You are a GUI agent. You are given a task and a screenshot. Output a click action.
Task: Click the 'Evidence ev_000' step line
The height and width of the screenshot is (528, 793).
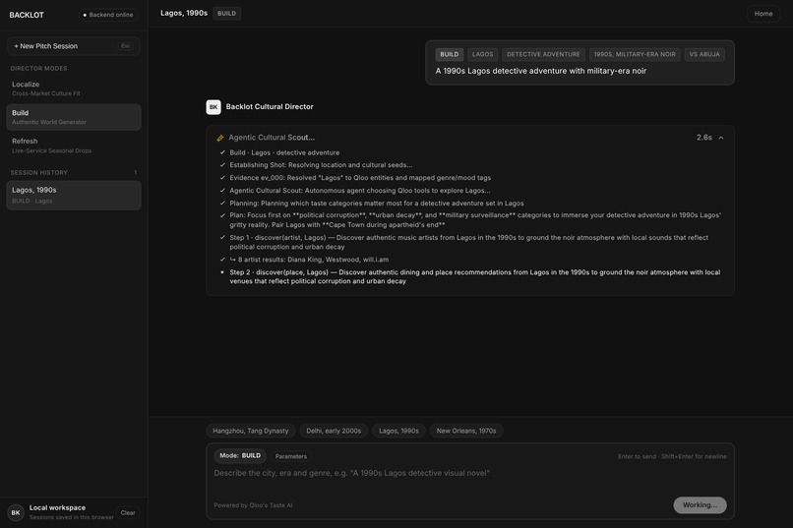click(360, 178)
